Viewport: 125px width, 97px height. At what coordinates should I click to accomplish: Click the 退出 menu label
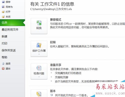click(x=8, y=69)
